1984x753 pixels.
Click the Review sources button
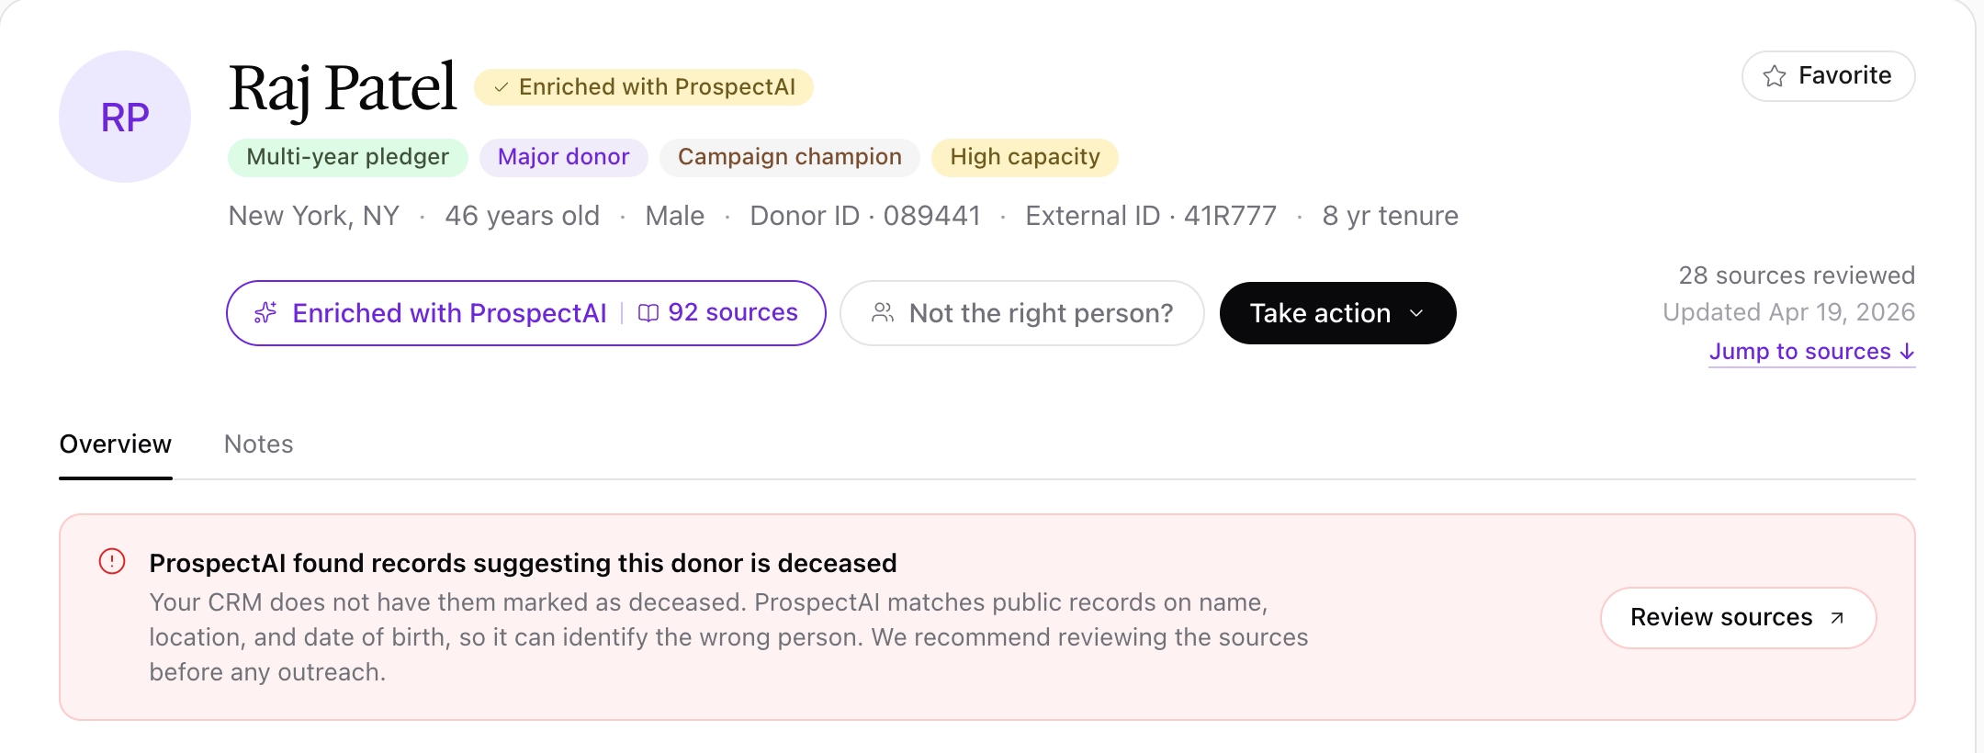click(1738, 618)
